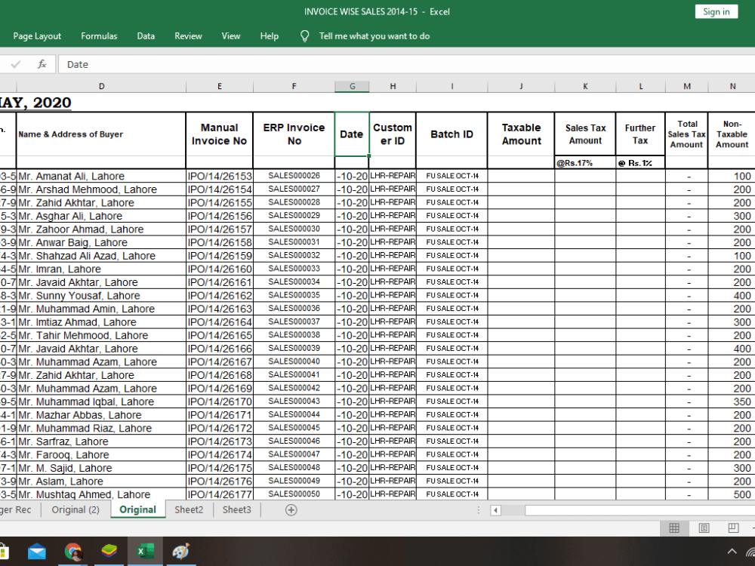Select column G header
Image resolution: width=755 pixels, height=566 pixels.
click(x=352, y=86)
